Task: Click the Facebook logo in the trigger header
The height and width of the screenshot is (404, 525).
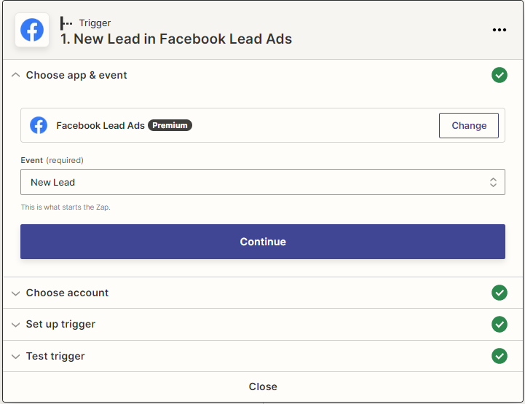Action: click(x=32, y=30)
